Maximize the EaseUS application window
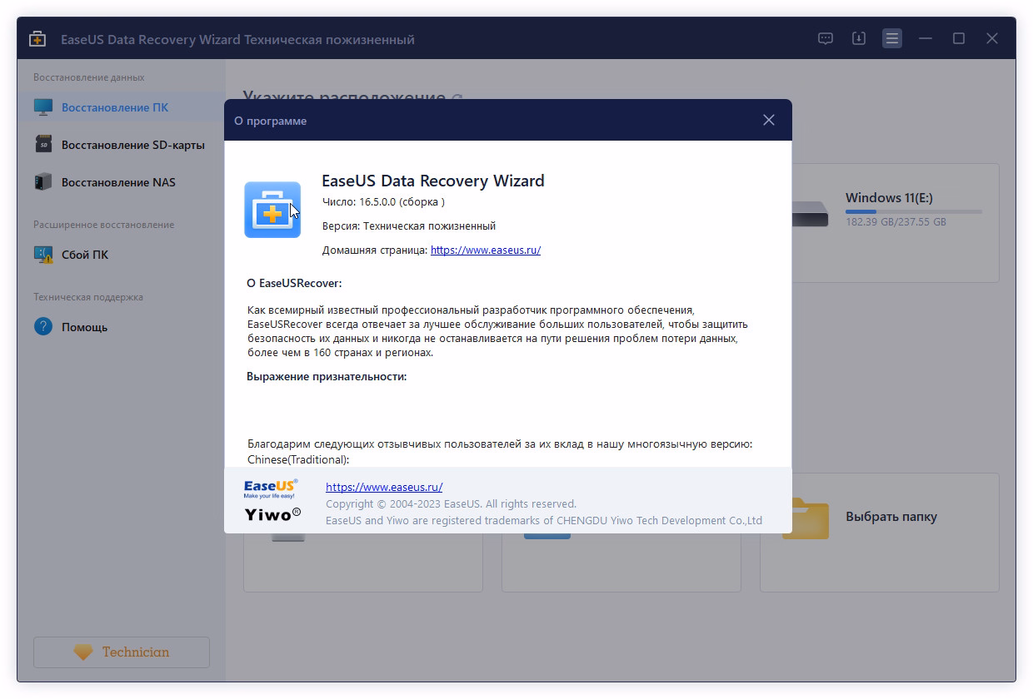The height and width of the screenshot is (699, 1033). coord(959,39)
